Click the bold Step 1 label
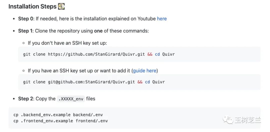Image resolution: width=270 pixels, height=132 pixels. (25, 31)
